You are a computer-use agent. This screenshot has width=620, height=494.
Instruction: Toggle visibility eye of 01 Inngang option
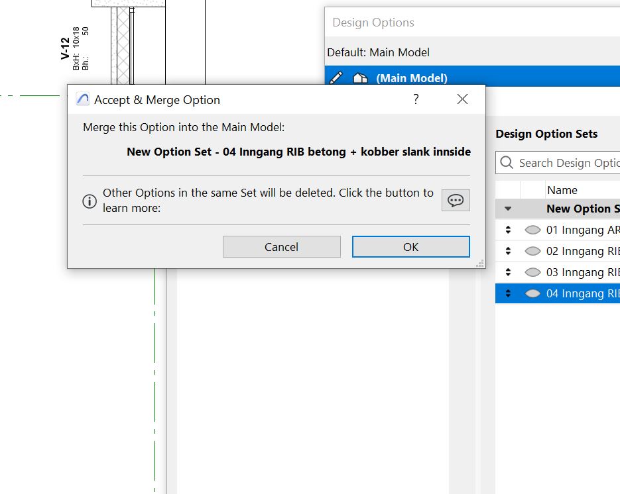pyautogui.click(x=532, y=230)
